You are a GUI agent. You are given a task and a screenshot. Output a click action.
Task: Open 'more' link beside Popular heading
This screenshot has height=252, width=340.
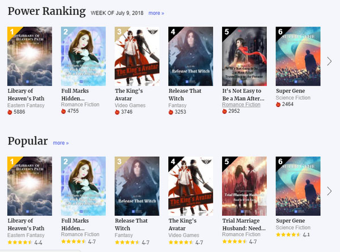point(61,143)
